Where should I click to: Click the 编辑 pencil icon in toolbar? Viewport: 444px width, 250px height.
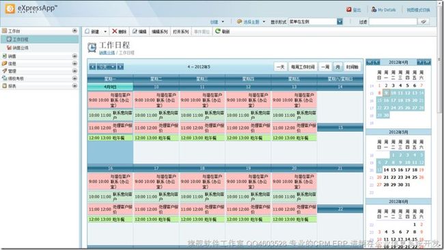click(x=135, y=31)
